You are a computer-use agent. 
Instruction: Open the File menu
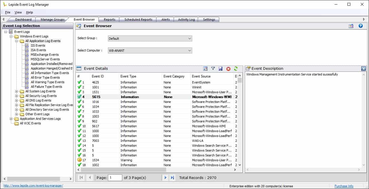[x=8, y=12]
